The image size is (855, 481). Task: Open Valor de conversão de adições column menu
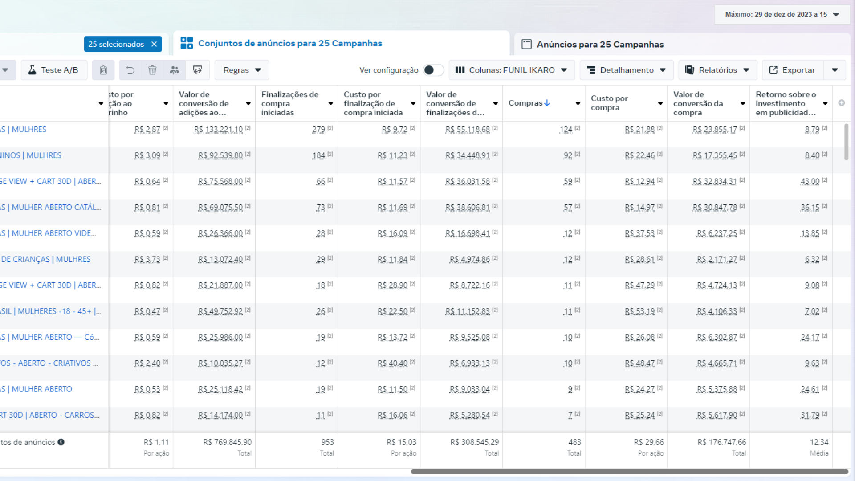tap(248, 103)
